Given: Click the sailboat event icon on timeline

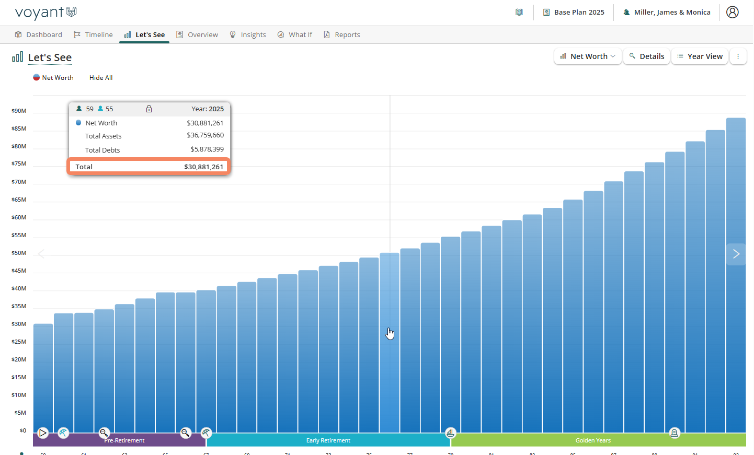Looking at the screenshot, I should tap(450, 433).
